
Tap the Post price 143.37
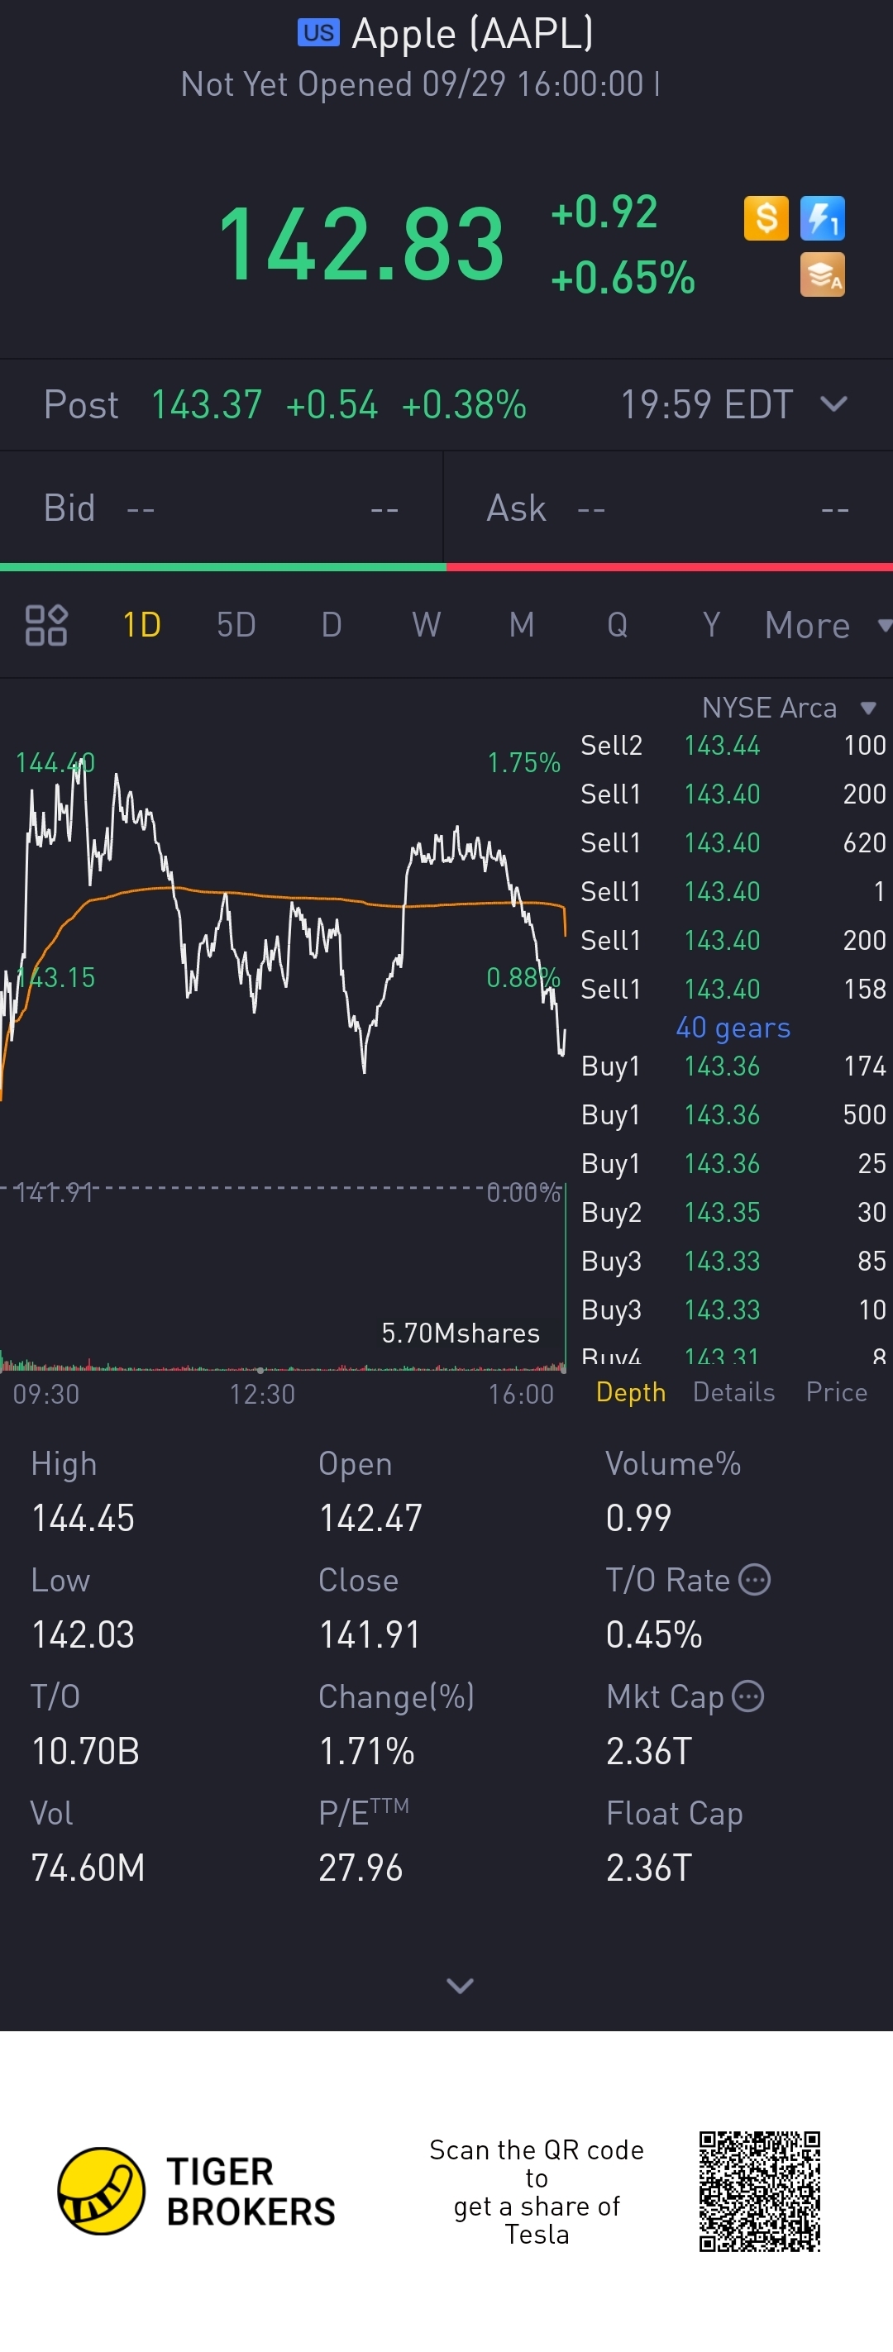[207, 404]
